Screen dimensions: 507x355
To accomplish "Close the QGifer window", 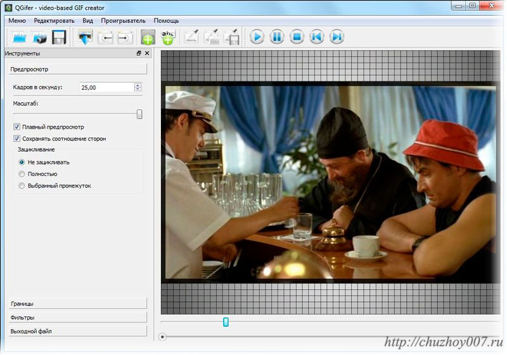I will click(492, 6).
